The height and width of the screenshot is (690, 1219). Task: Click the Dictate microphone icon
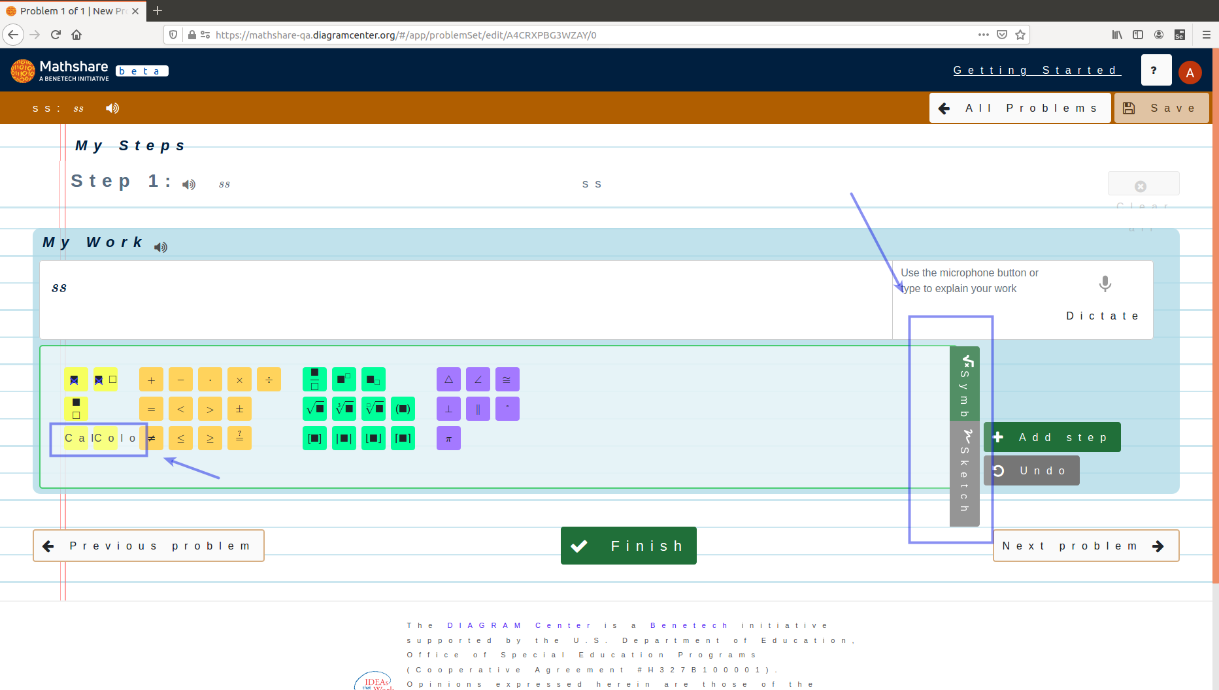1105,284
